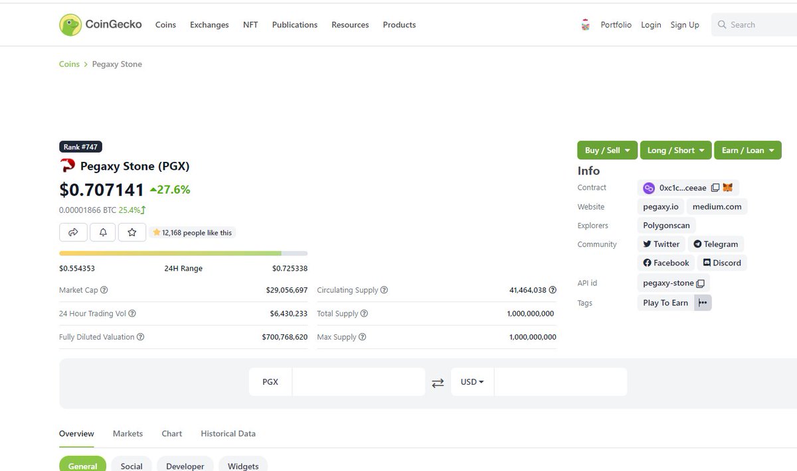The image size is (797, 471).
Task: Click the purple Polygon chain icon
Action: coord(649,188)
